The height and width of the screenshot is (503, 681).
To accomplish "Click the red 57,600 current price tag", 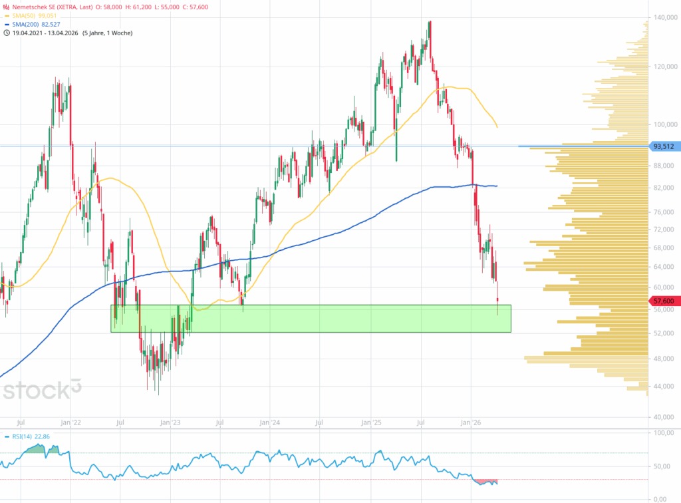I will point(663,301).
